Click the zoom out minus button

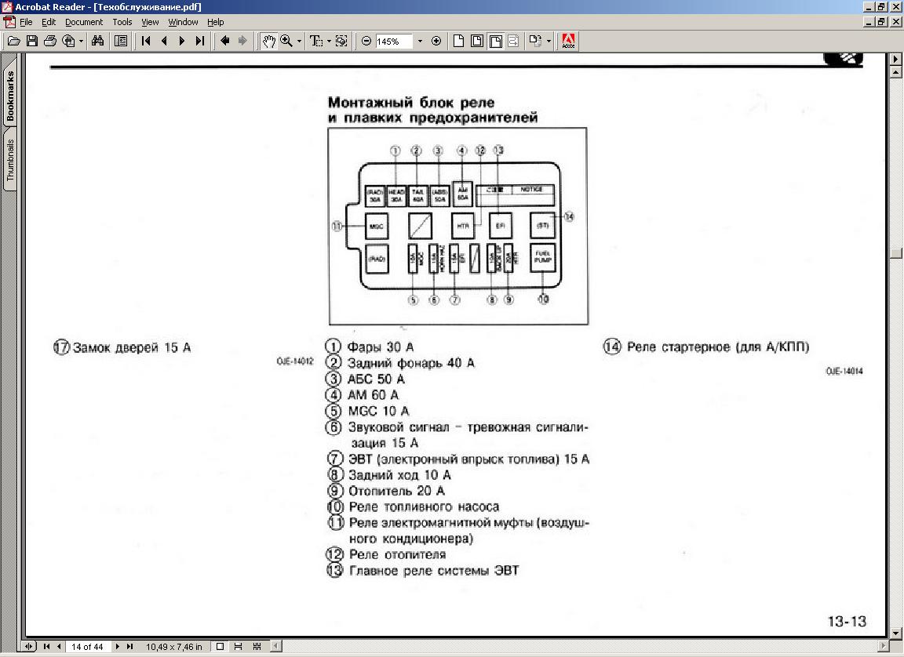[366, 41]
